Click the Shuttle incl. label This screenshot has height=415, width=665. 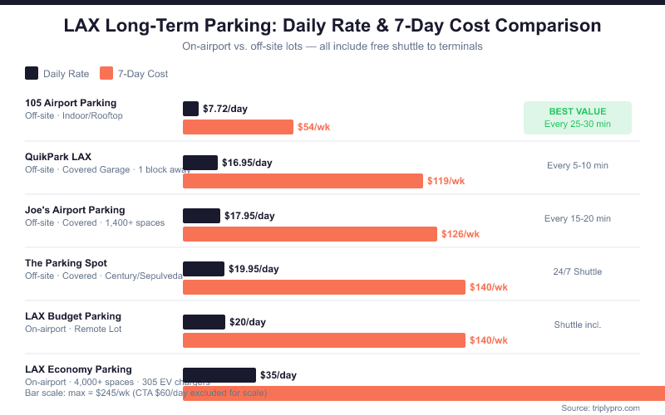tap(578, 325)
